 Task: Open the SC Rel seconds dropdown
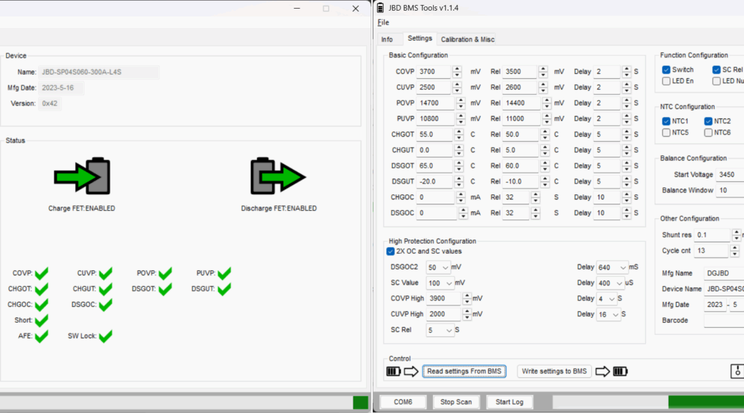point(441,331)
